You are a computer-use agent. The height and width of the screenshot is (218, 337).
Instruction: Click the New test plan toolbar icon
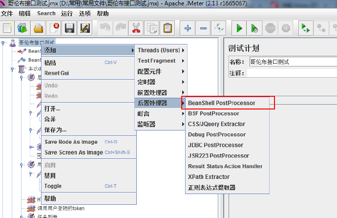[7, 28]
